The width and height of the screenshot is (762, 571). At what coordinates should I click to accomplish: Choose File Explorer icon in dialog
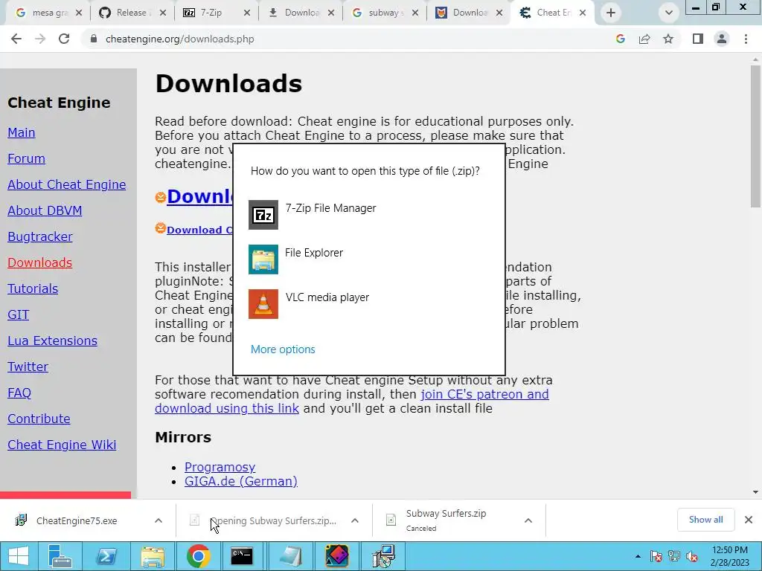click(263, 259)
